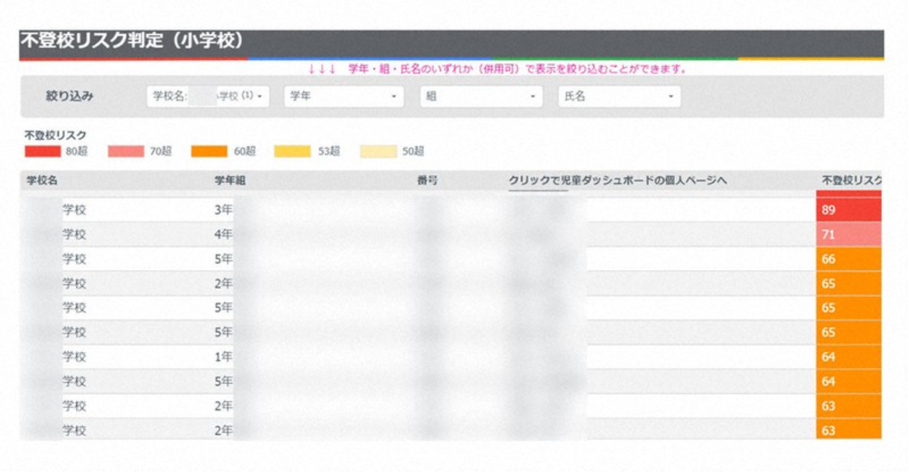Expand the 氏名 filter dropdown
Viewport: 909px width, 474px height.
point(619,96)
